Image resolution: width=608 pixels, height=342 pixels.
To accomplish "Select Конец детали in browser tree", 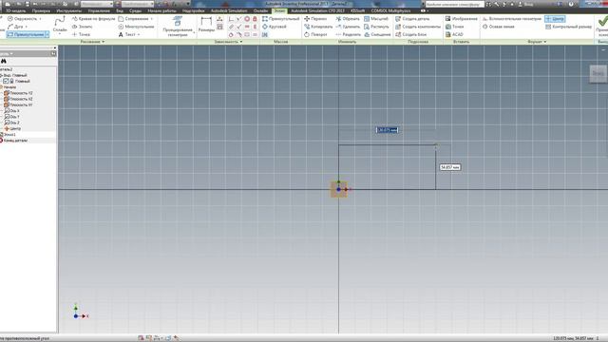I will 13,141.
